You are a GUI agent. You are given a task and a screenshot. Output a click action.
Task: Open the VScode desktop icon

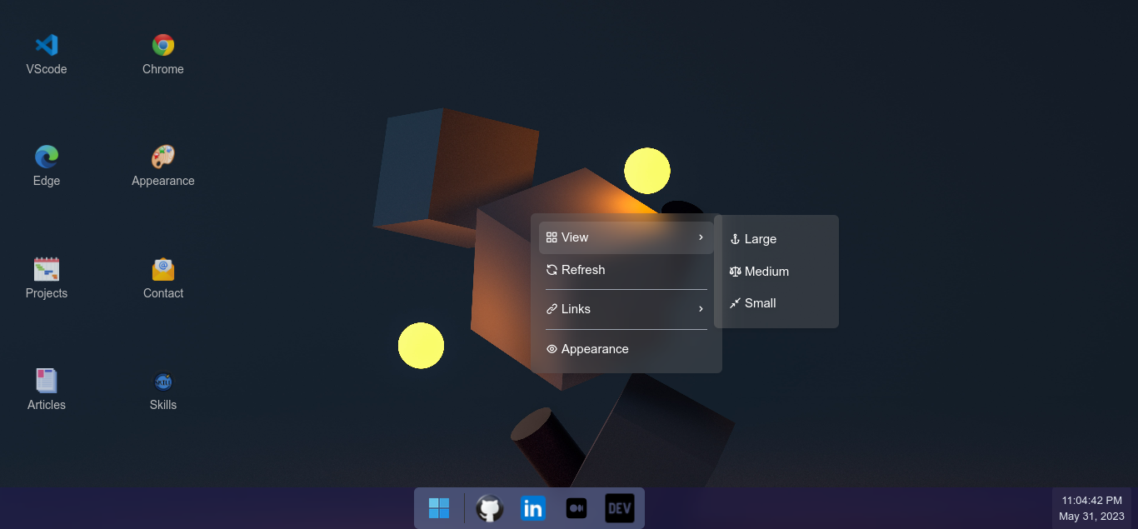point(47,55)
